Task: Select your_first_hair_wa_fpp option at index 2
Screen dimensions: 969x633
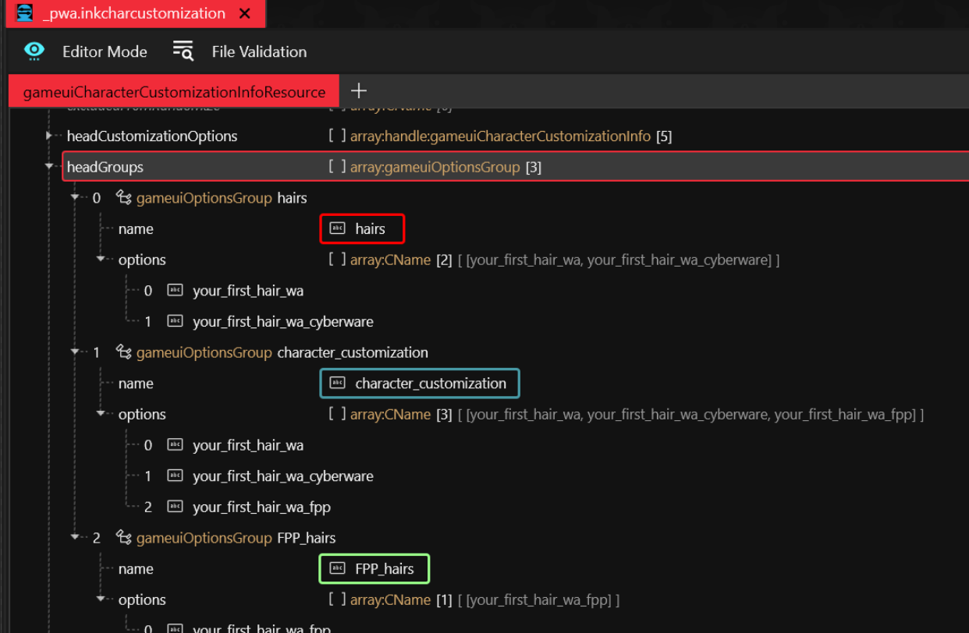Action: click(261, 507)
